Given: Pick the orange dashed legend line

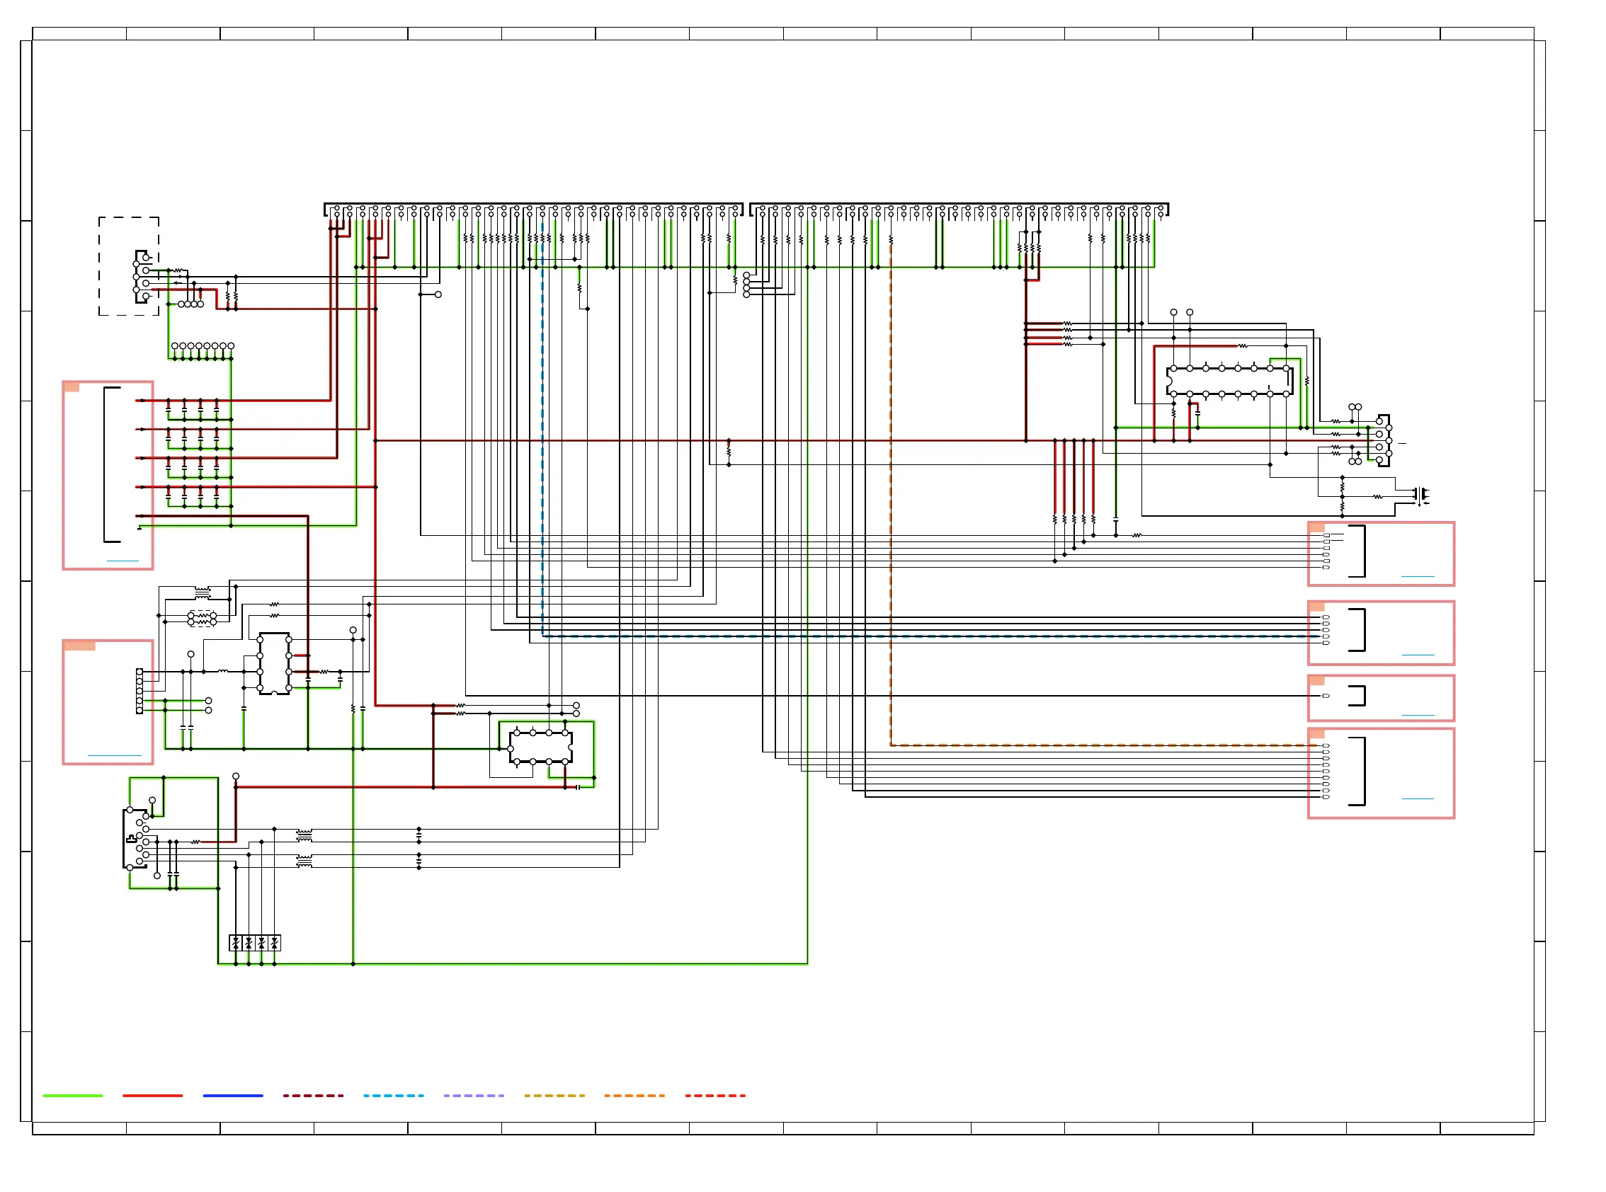Looking at the screenshot, I should [x=634, y=1096].
